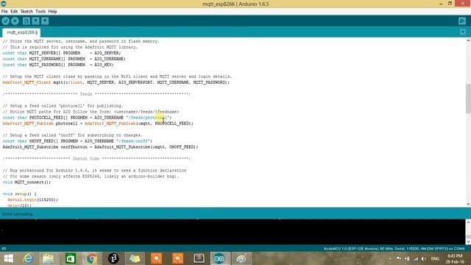Click the ONOFF_FEED[] declaration line
Viewport: 471px width, 265px height.
click(x=77, y=141)
